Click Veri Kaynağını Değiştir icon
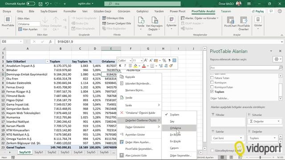The image size is (285, 160). coord(154,20)
